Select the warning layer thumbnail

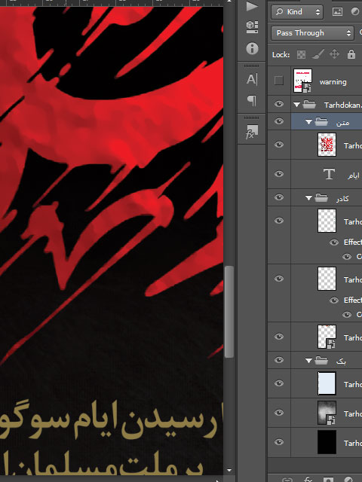303,81
